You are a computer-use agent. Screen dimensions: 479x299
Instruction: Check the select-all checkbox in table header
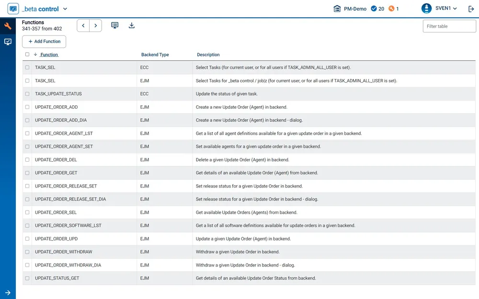[x=27, y=55]
